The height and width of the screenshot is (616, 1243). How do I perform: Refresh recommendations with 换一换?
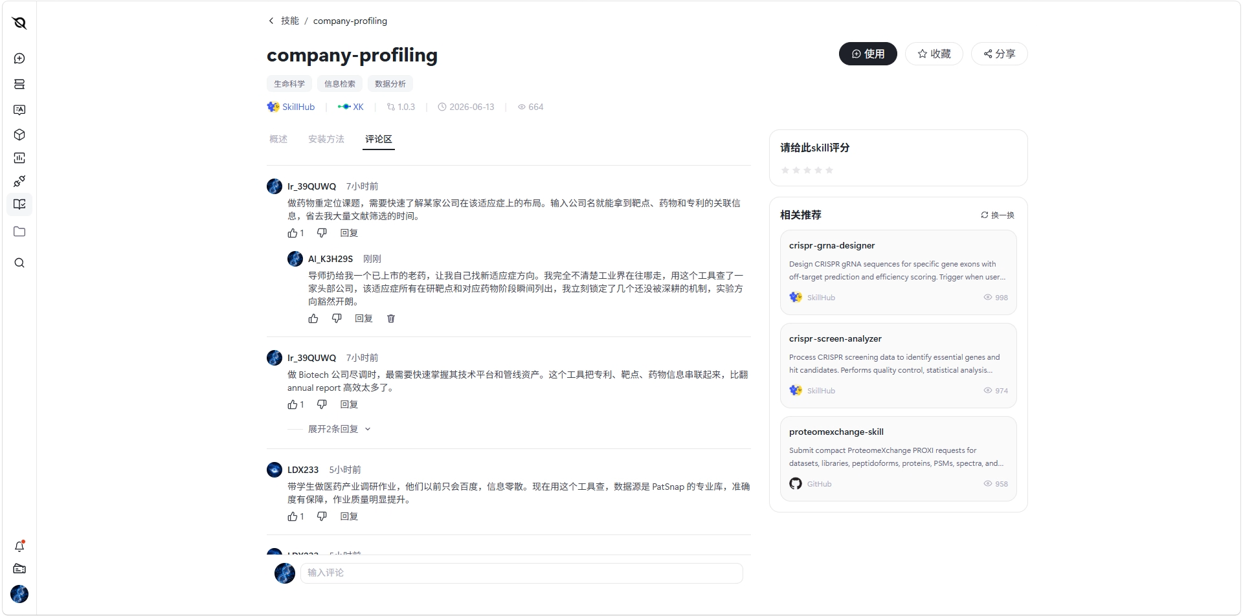[998, 215]
